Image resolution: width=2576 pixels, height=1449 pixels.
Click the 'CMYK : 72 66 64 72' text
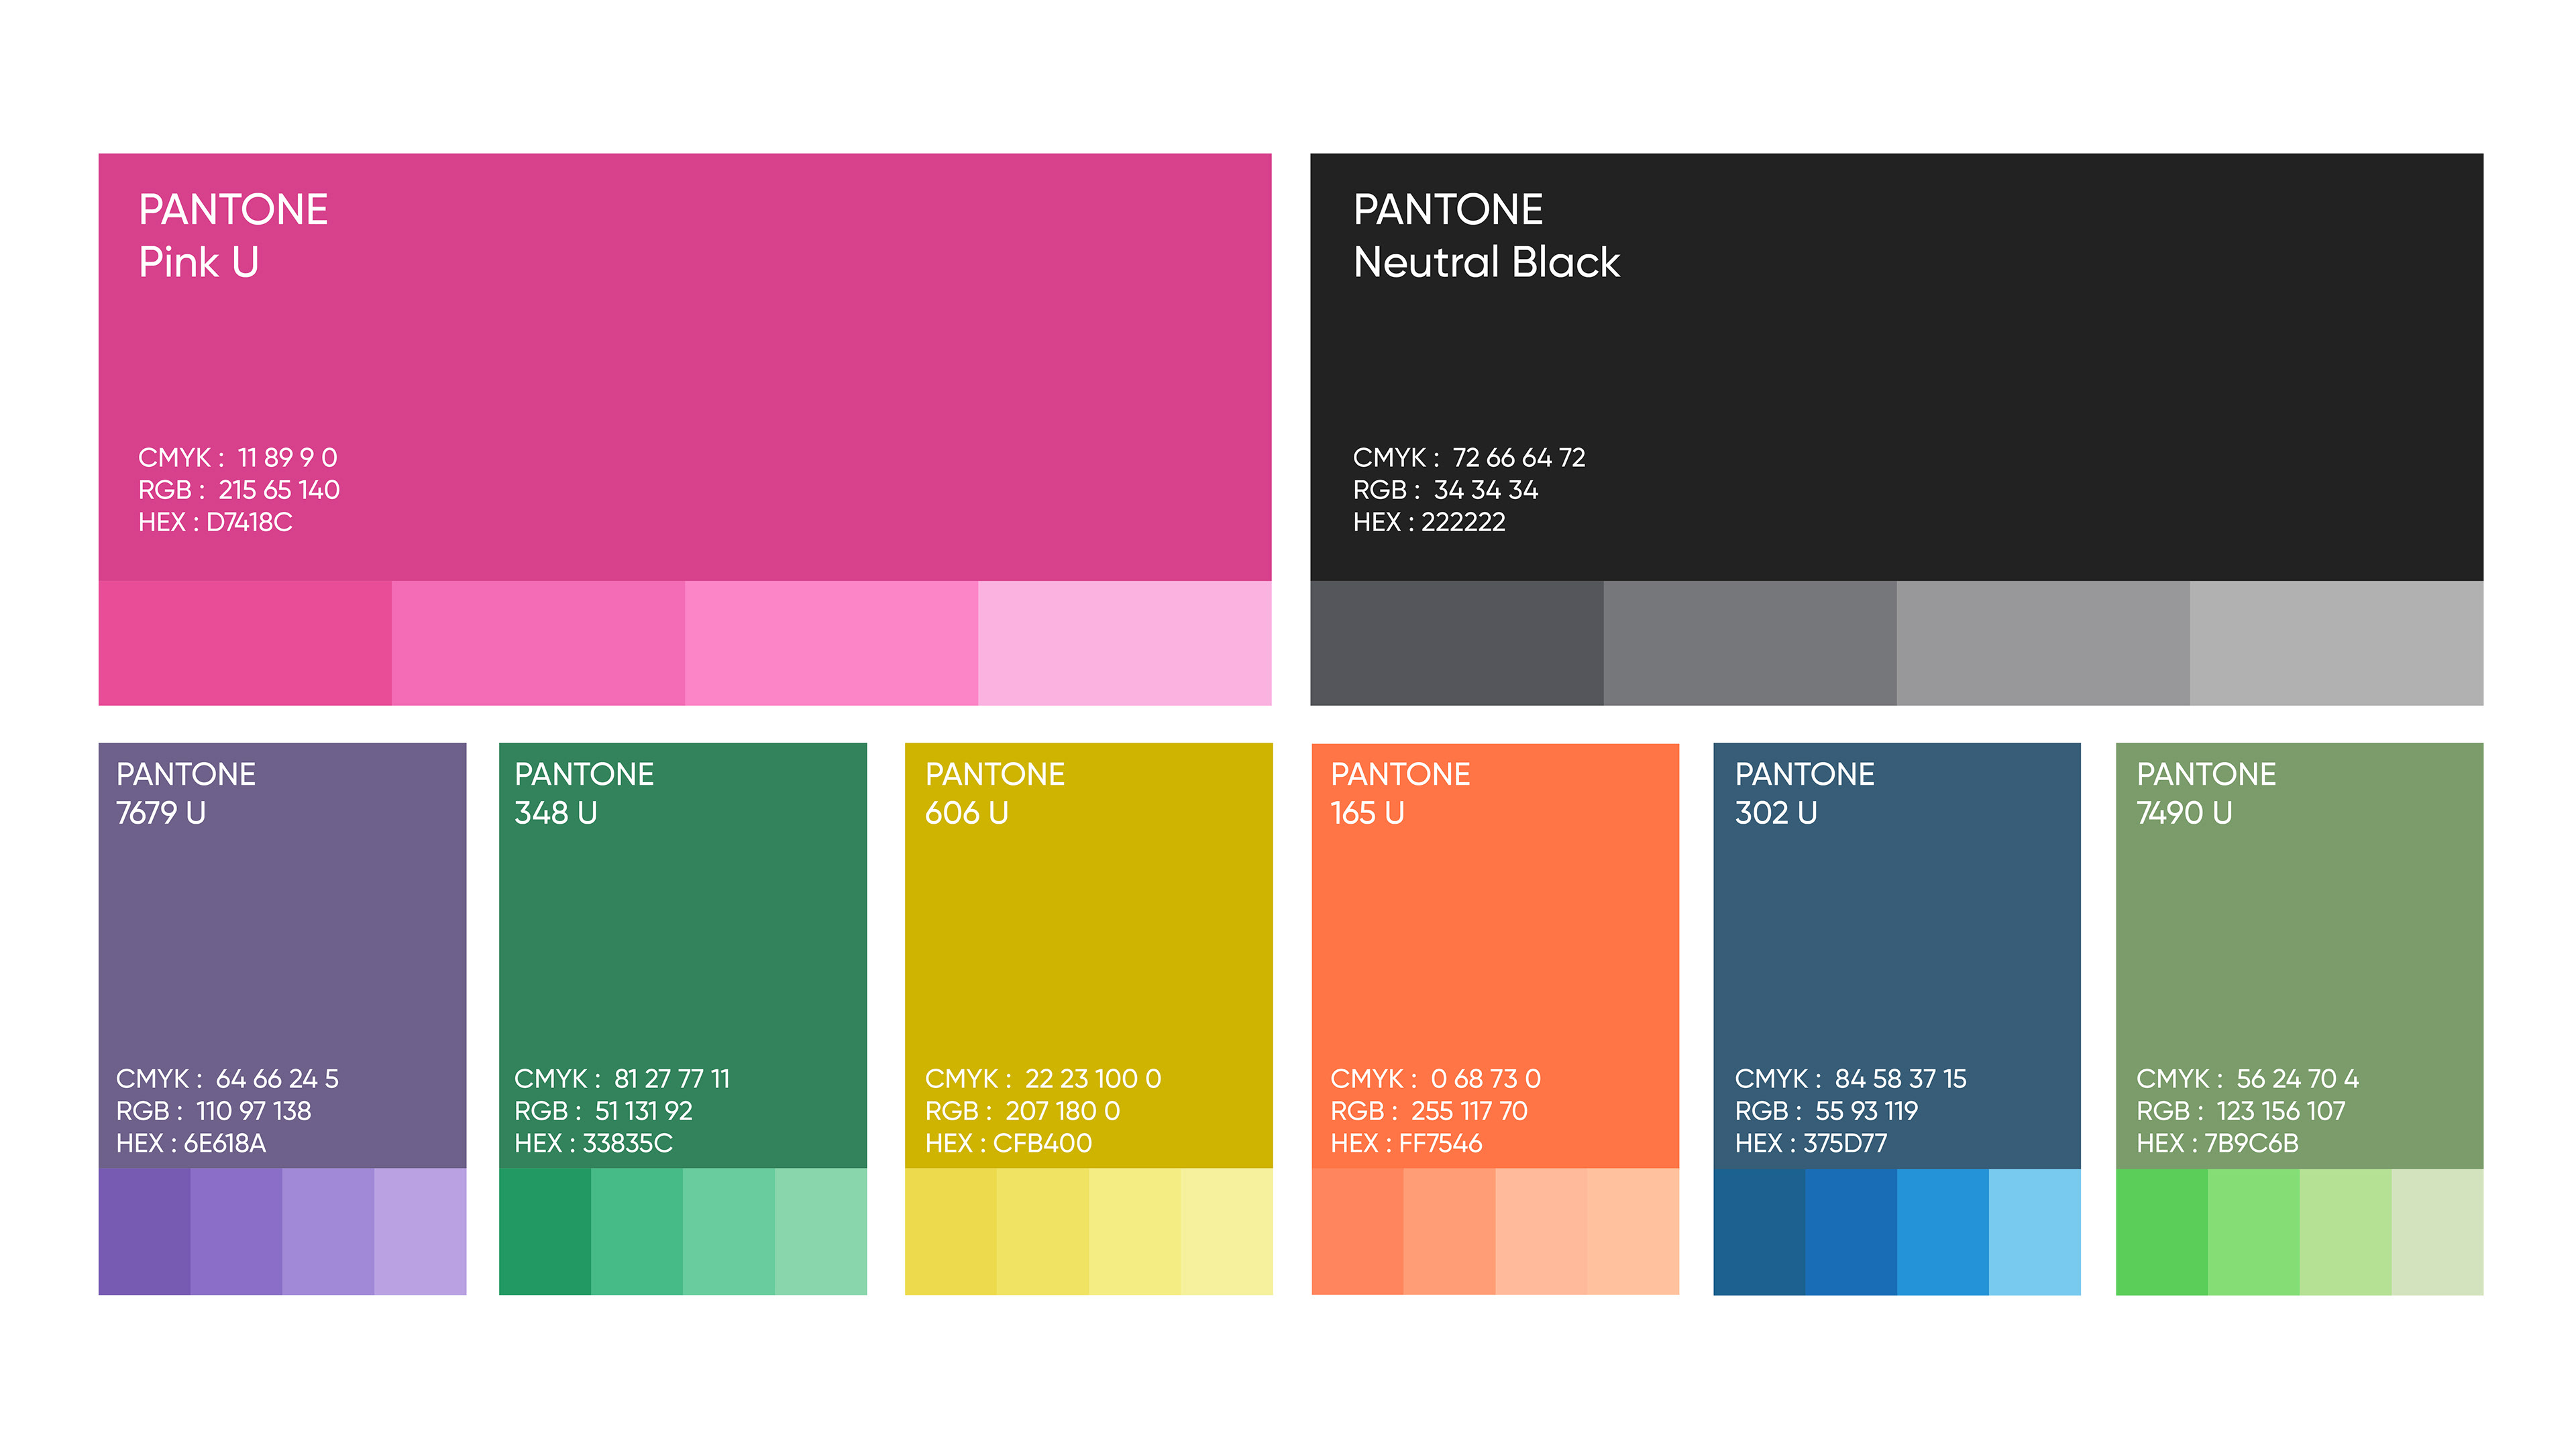[1469, 458]
